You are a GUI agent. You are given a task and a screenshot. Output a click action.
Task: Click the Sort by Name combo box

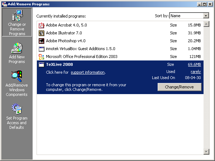click(186, 16)
